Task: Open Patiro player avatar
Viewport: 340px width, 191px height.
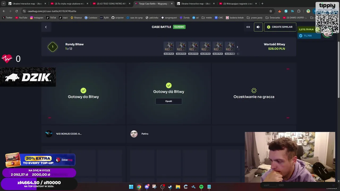Action: pyautogui.click(x=134, y=134)
